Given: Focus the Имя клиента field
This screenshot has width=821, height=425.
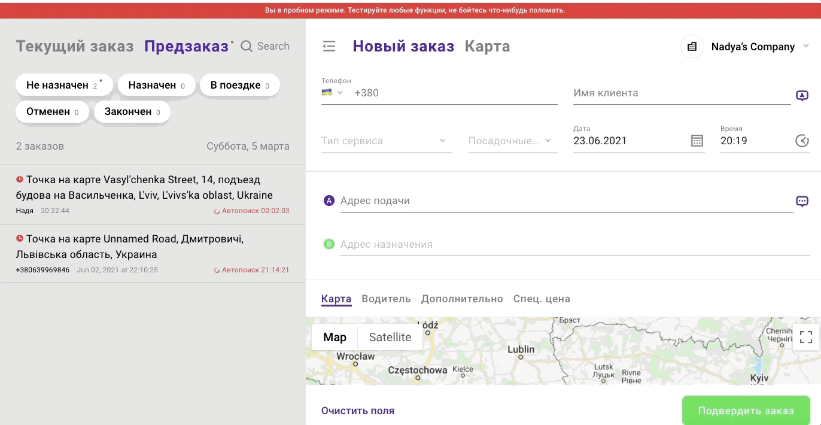Looking at the screenshot, I should (682, 93).
